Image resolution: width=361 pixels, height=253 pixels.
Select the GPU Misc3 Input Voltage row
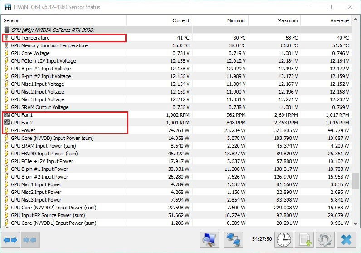pos(177,99)
